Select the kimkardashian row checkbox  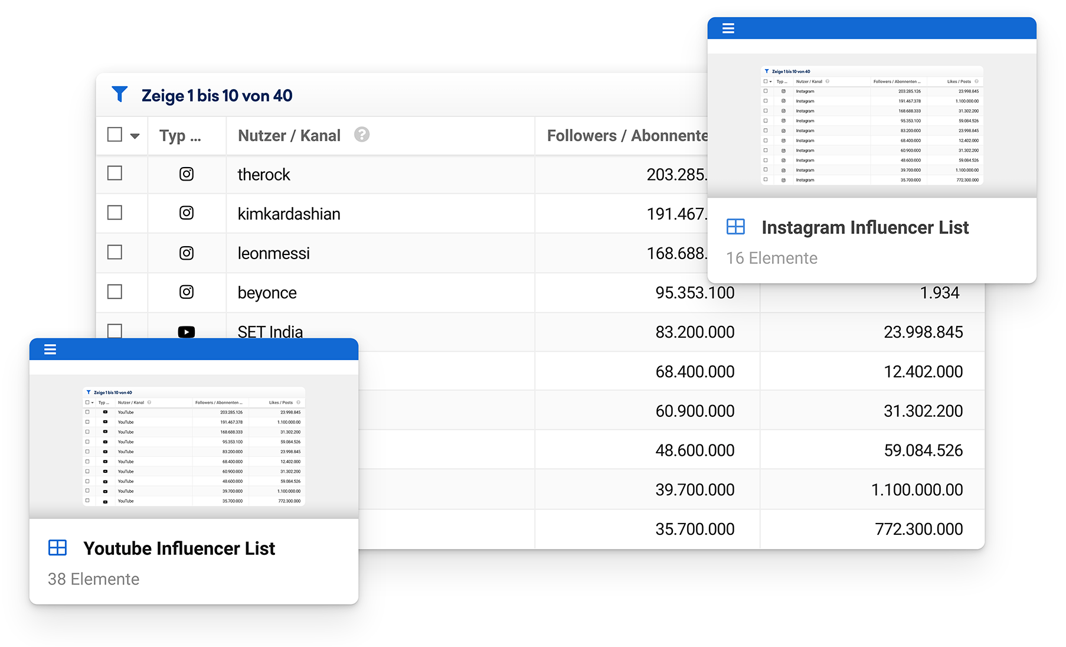[x=115, y=213]
